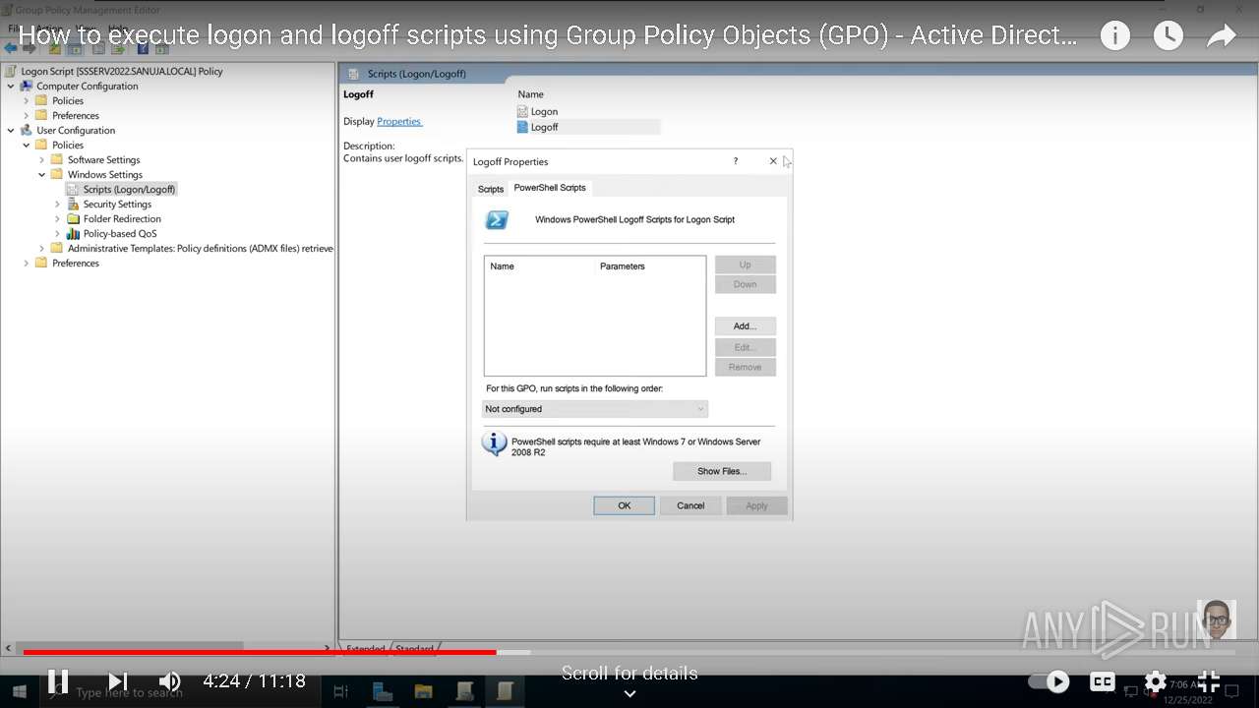The image size is (1259, 708).
Task: Expand the Software Settings node
Action: tap(42, 159)
